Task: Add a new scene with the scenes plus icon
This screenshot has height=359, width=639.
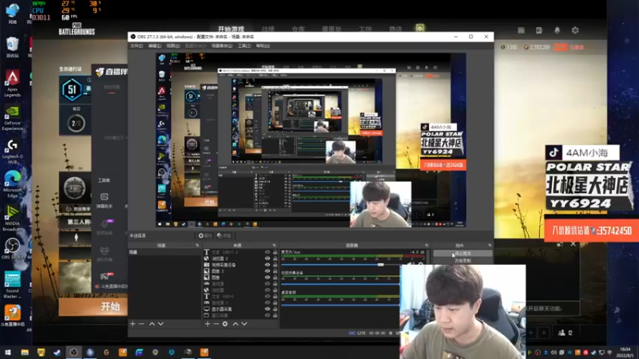Action: tap(133, 324)
